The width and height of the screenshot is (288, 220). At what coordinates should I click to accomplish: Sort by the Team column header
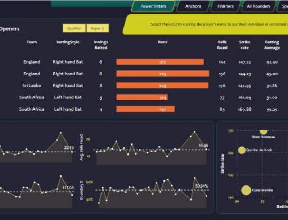point(32,42)
